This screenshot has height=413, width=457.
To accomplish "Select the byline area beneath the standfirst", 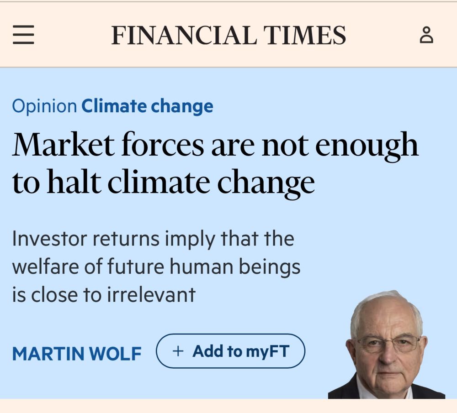I will pos(78,352).
